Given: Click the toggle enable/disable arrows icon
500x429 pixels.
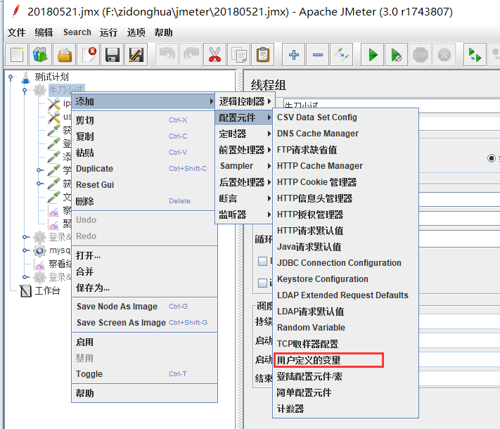Looking at the screenshot, I should tap(342, 55).
